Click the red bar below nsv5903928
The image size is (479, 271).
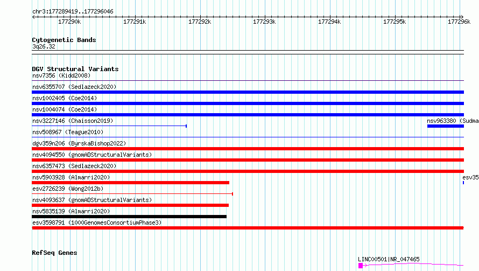pyautogui.click(x=130, y=183)
